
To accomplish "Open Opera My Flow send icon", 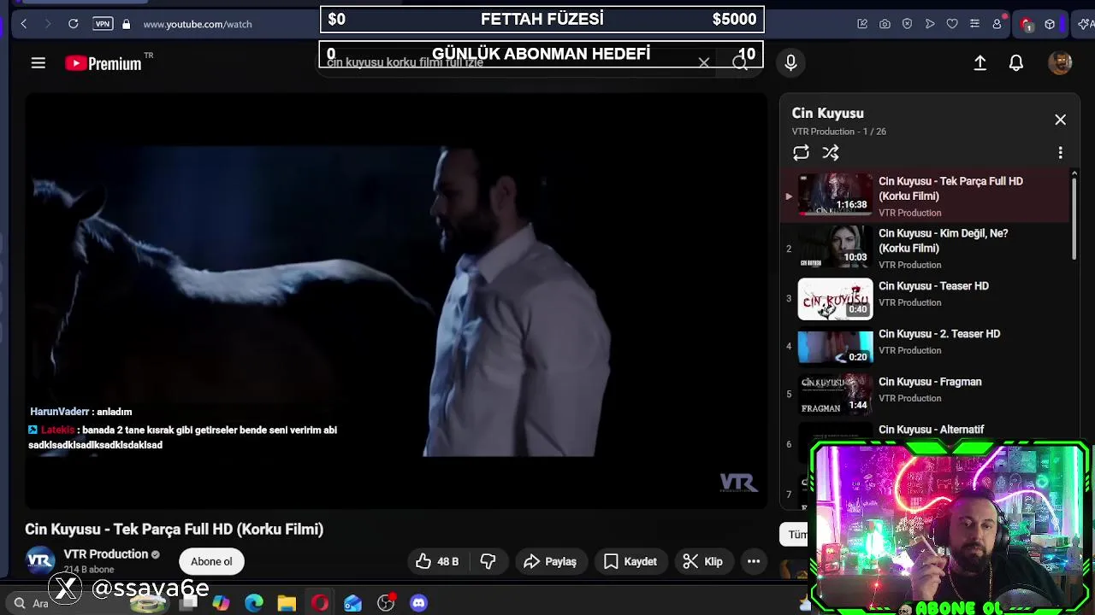I will pyautogui.click(x=930, y=24).
